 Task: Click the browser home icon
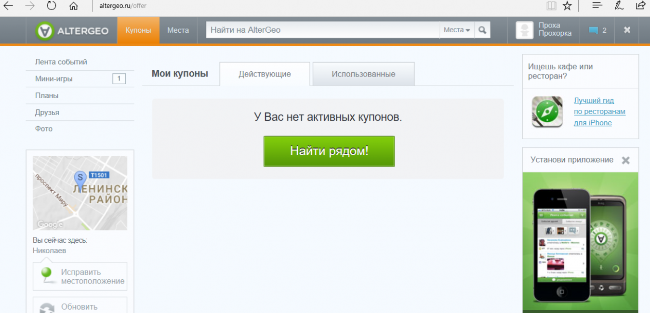tap(73, 6)
